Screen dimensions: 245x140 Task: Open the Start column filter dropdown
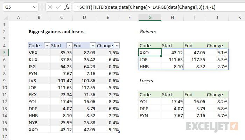pos(69,45)
